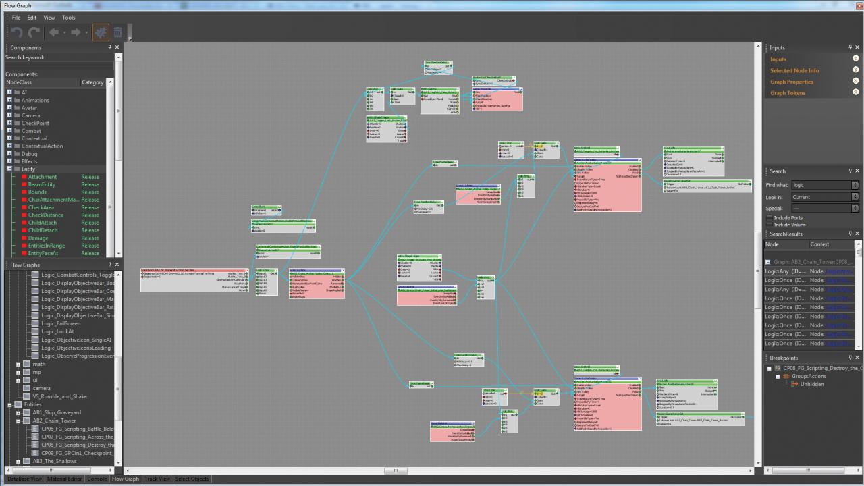Image resolution: width=864 pixels, height=486 pixels.
Task: Close the Breakpoints panel
Action: [857, 358]
